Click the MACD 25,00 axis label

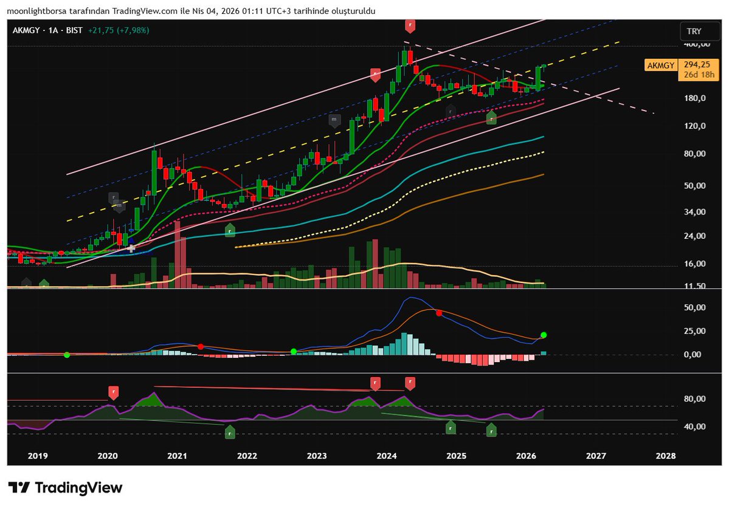tap(694, 331)
